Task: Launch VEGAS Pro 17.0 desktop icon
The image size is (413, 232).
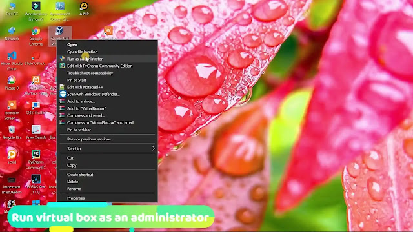Action: (36, 184)
